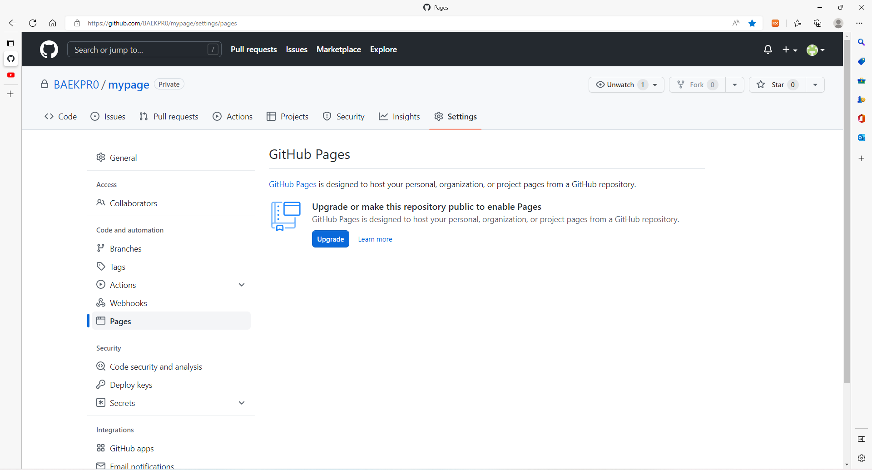Open the browser profile icon
The height and width of the screenshot is (470, 872).
(838, 23)
